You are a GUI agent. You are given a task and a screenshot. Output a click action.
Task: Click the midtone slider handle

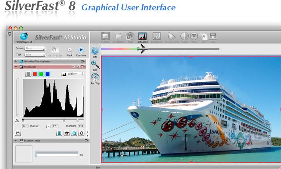point(64,120)
